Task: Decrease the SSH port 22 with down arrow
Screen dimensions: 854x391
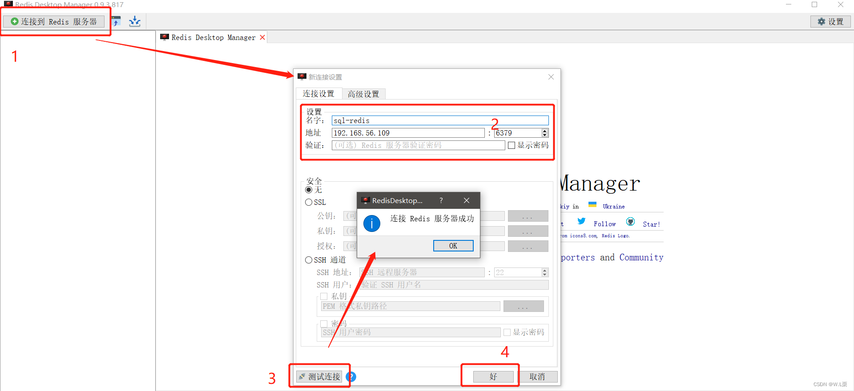Action: point(545,275)
